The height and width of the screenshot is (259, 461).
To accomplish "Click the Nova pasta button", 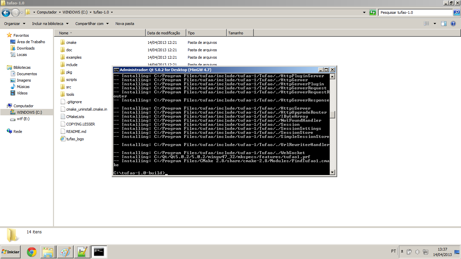I will pyautogui.click(x=125, y=24).
